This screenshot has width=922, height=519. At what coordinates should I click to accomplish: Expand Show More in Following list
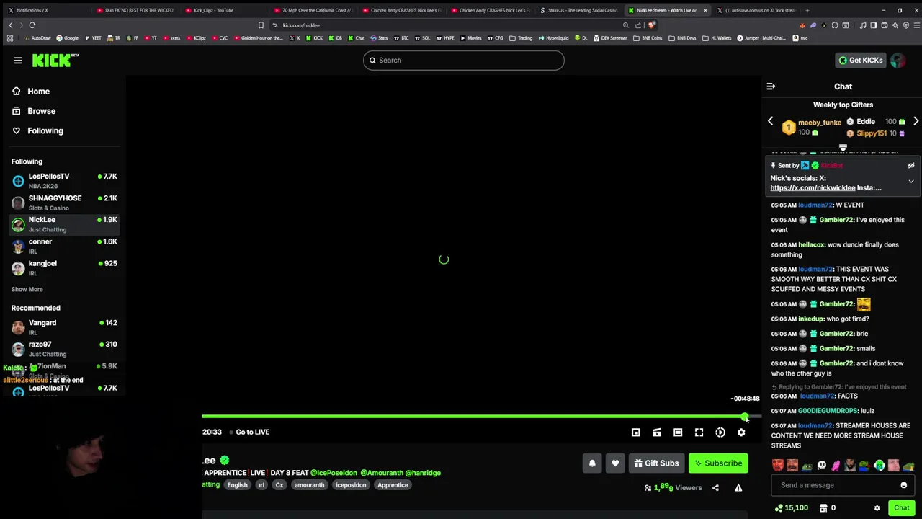click(x=27, y=289)
